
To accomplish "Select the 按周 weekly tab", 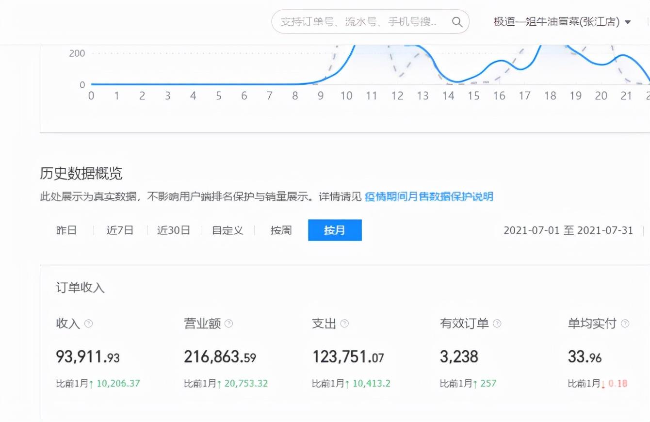I will point(281,230).
